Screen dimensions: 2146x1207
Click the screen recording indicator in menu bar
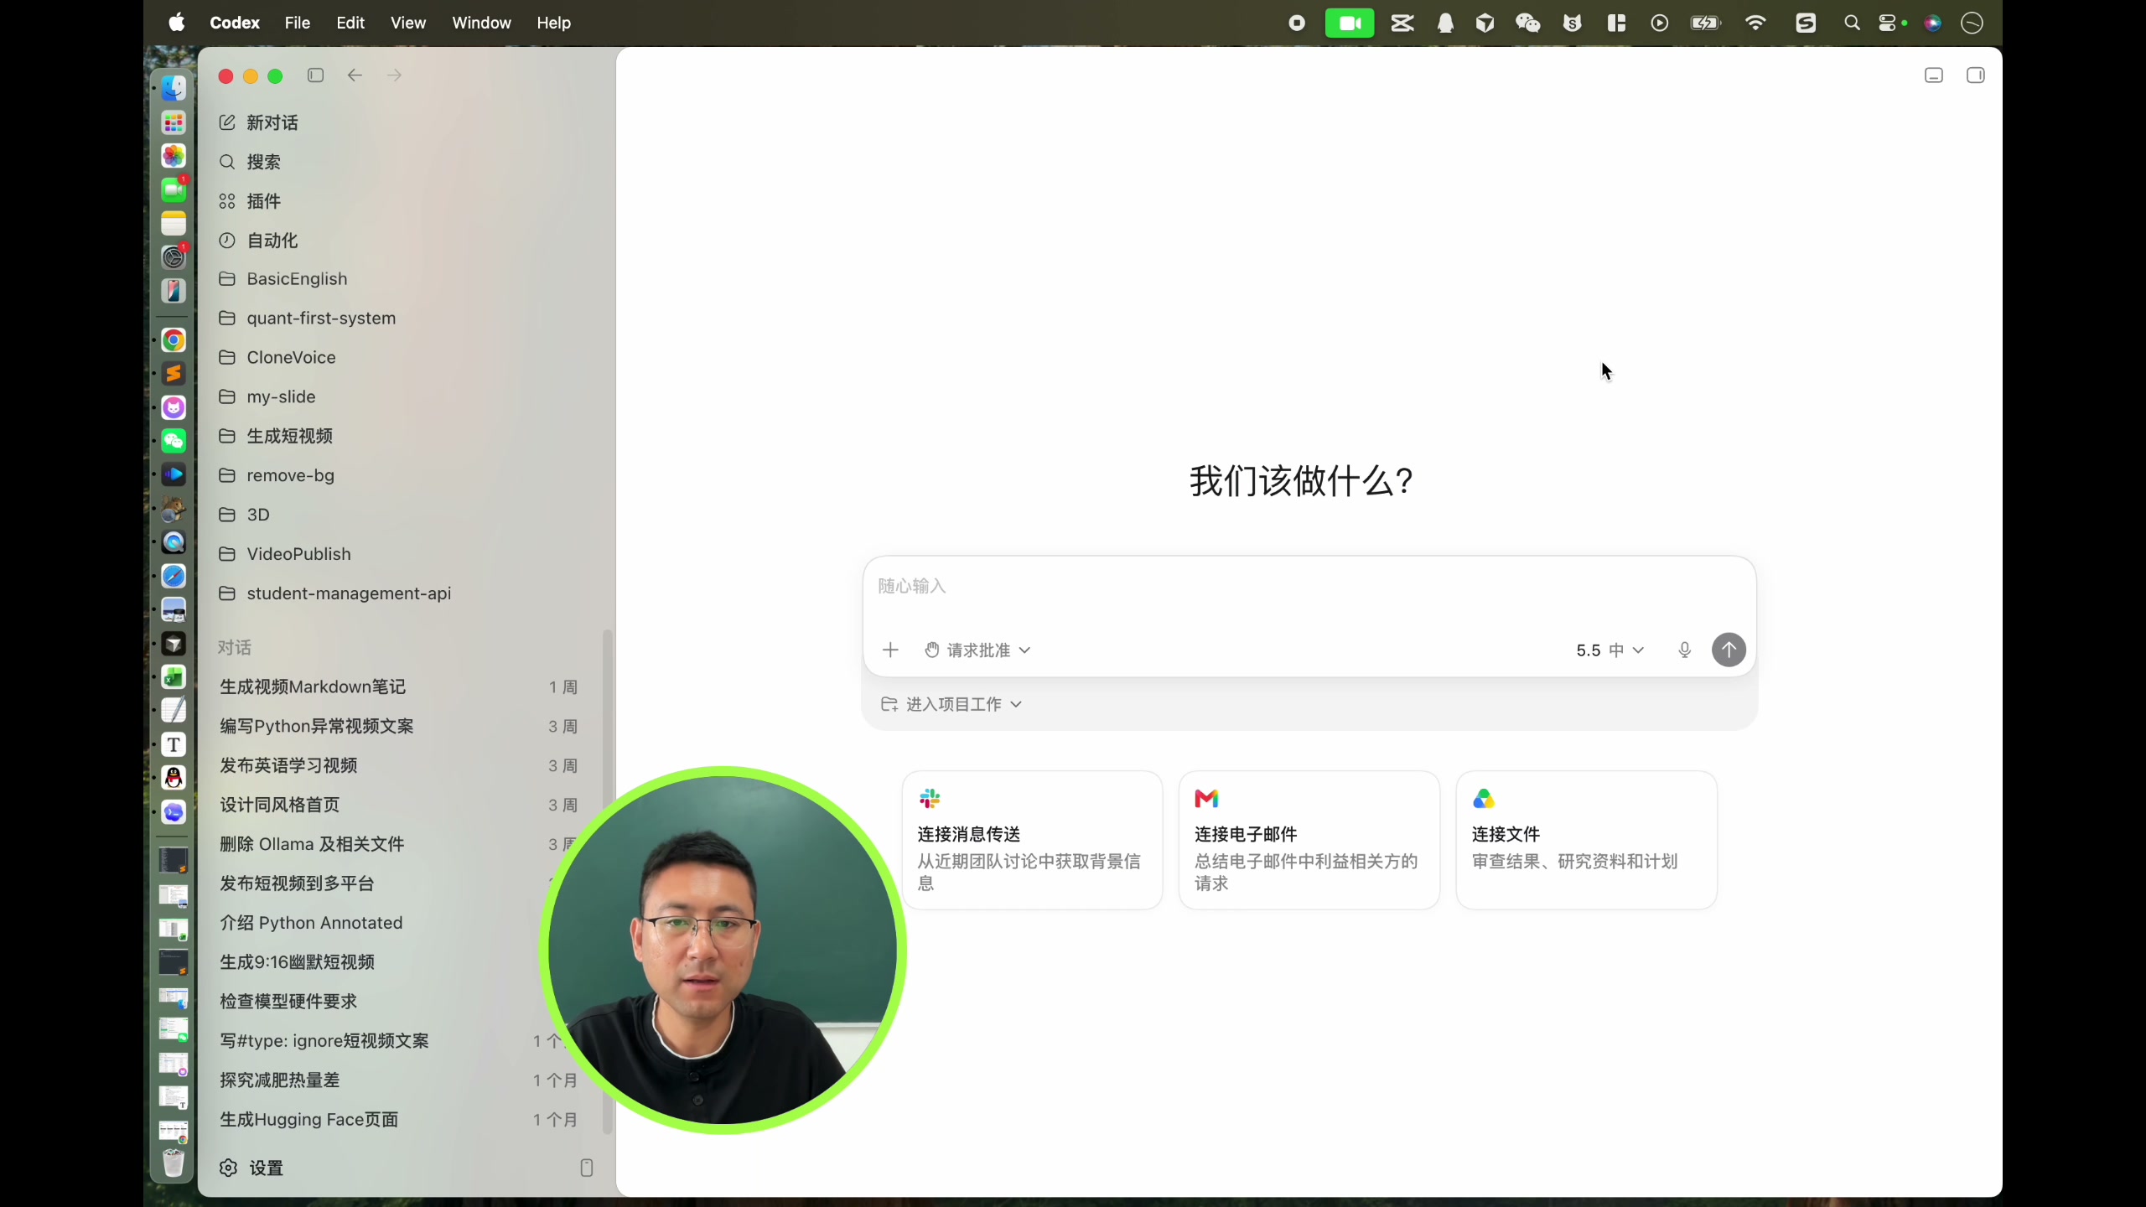pos(1297,23)
